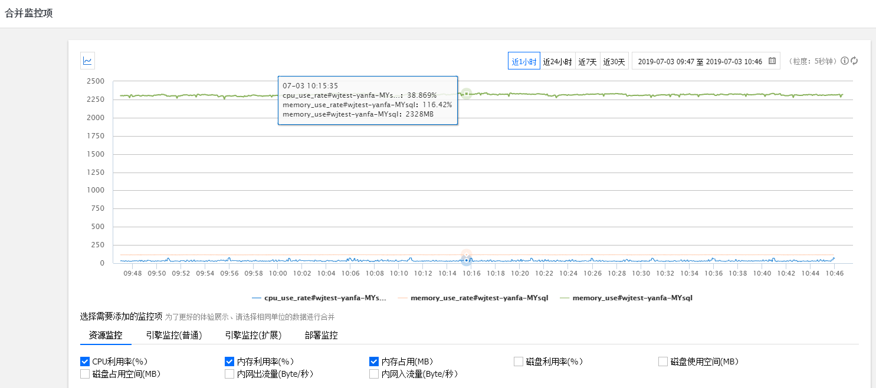This screenshot has width=876, height=388.
Task: Click the granularity info icon
Action: [844, 61]
